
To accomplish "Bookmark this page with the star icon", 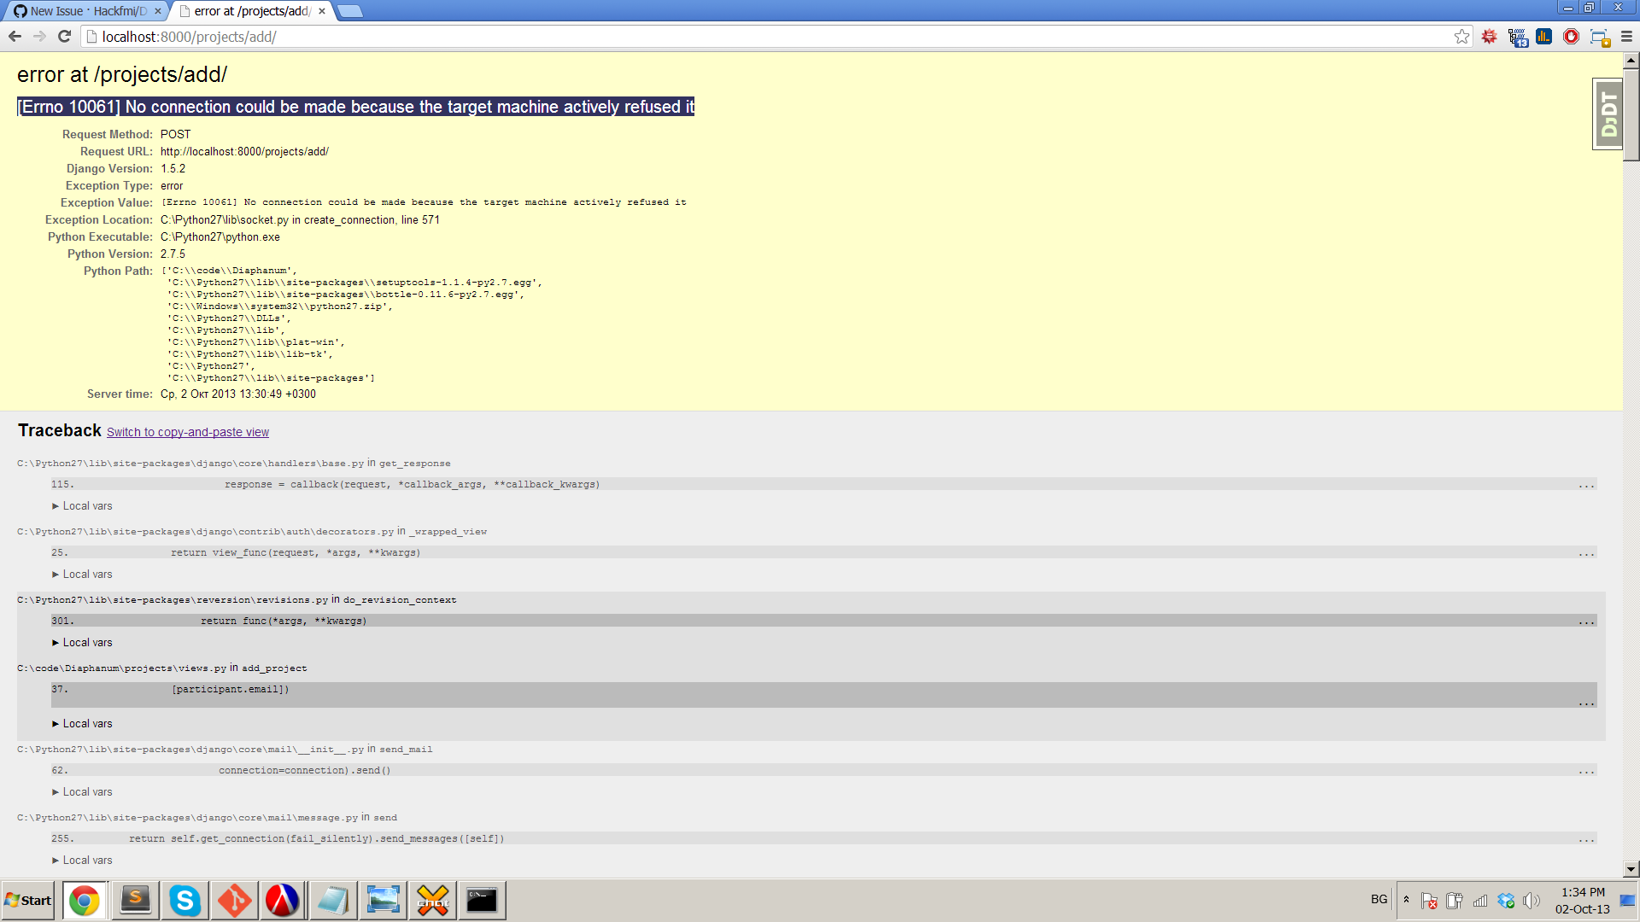I will pyautogui.click(x=1461, y=37).
